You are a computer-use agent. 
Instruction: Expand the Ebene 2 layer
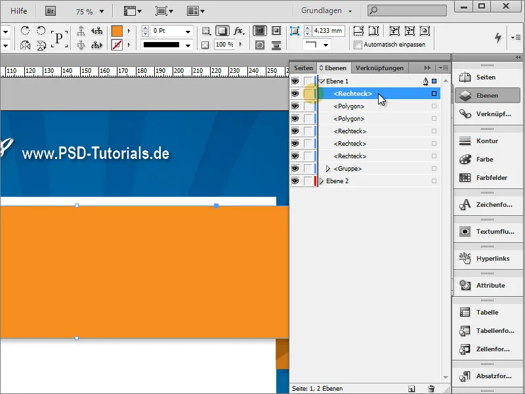click(x=322, y=181)
